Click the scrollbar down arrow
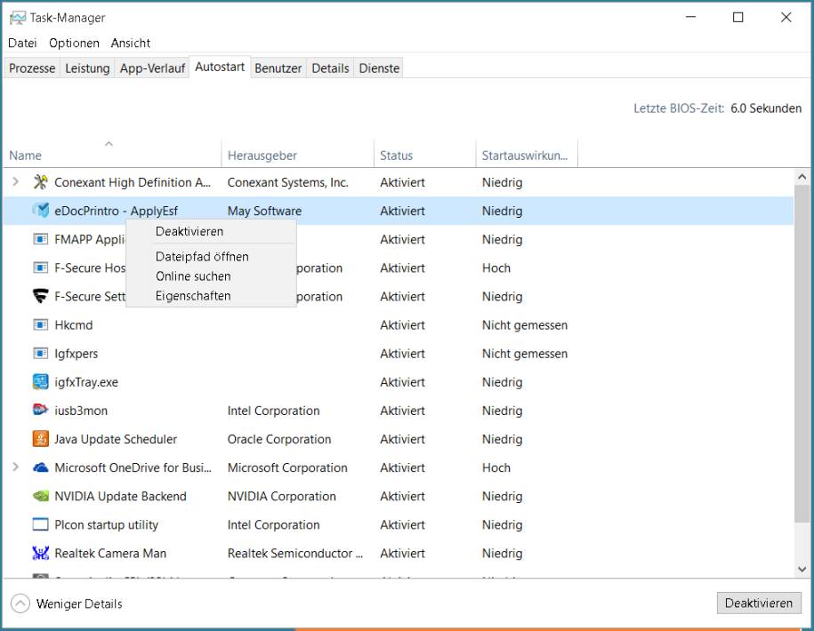Viewport: 814px width, 631px height. click(802, 569)
